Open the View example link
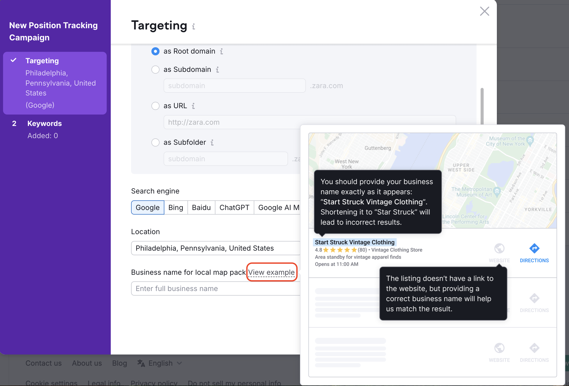This screenshot has height=386, width=569. point(272,272)
